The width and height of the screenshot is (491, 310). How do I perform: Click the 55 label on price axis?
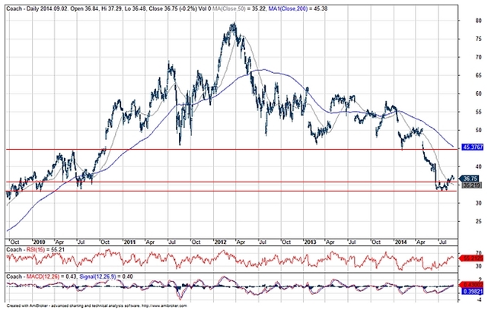[479, 112]
